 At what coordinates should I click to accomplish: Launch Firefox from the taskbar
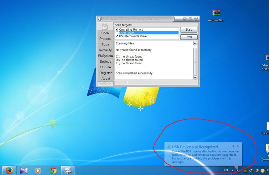coord(9,170)
